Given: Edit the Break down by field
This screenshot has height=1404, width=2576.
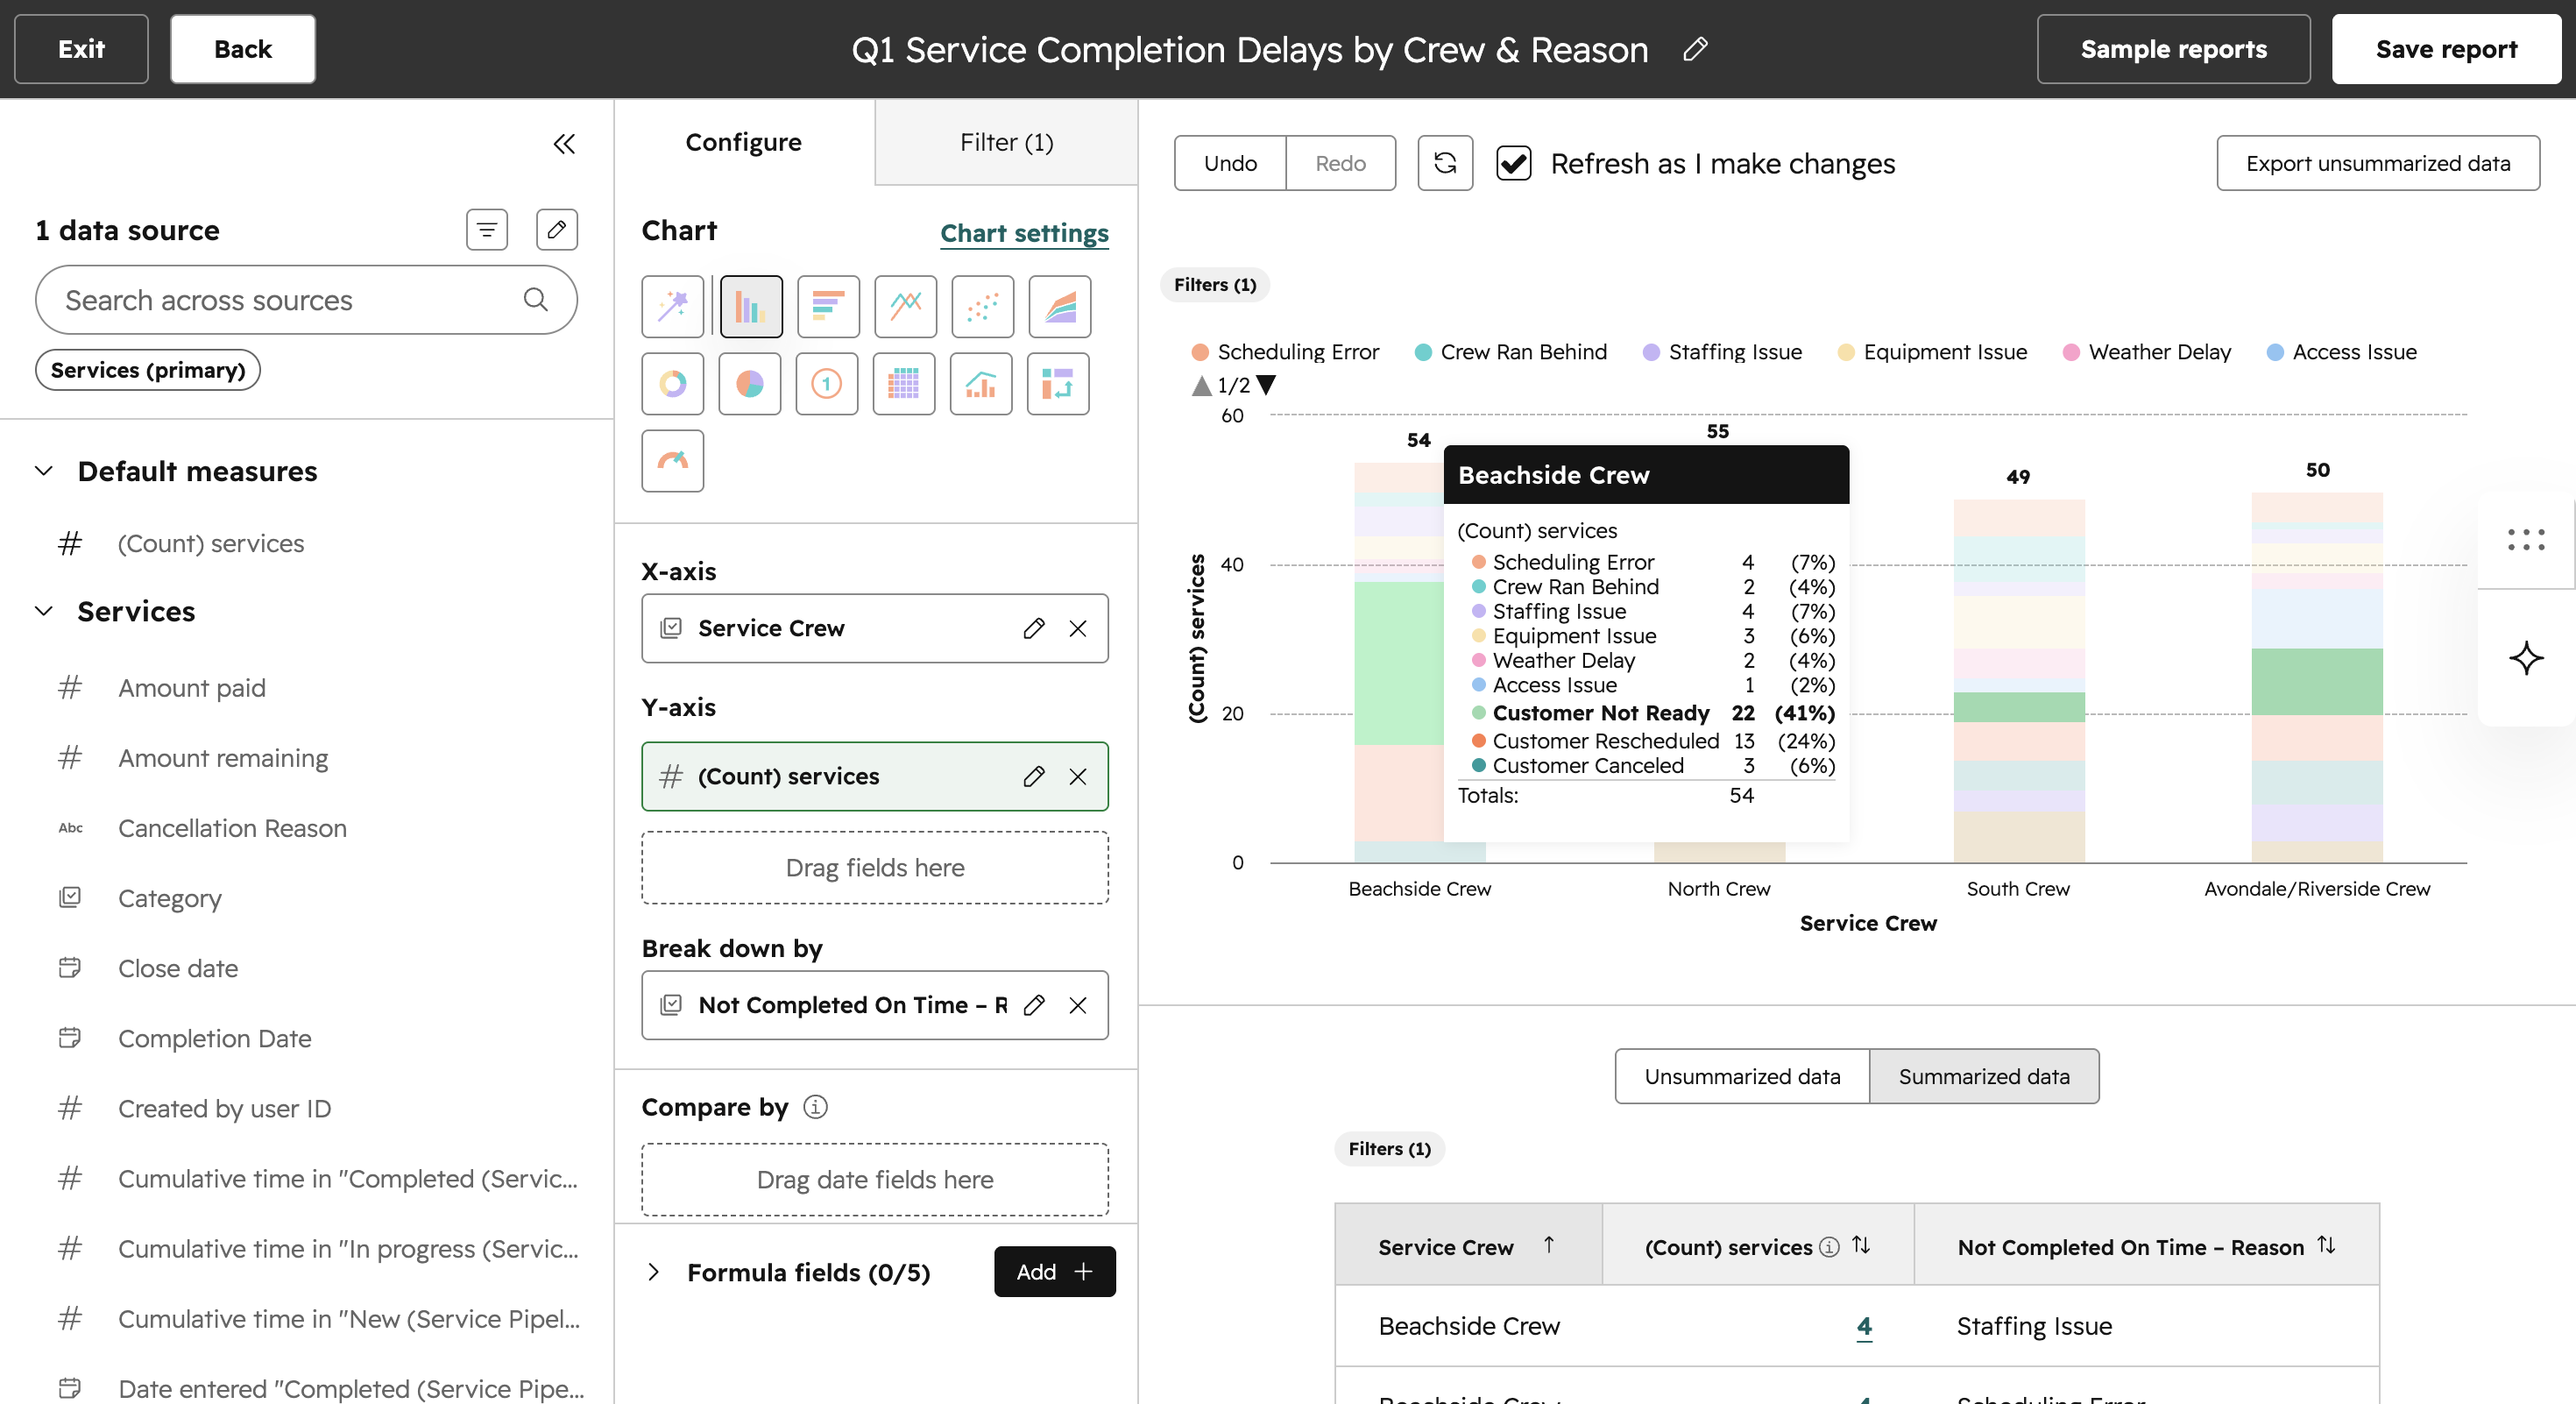Looking at the screenshot, I should click(x=1034, y=1005).
